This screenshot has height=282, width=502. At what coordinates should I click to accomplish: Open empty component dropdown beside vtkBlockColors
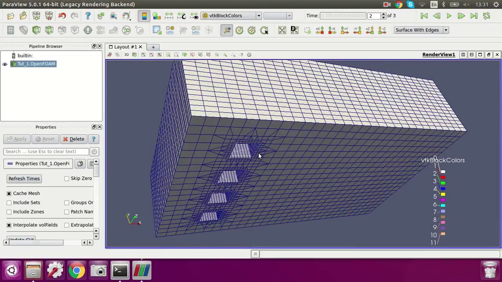pos(278,16)
